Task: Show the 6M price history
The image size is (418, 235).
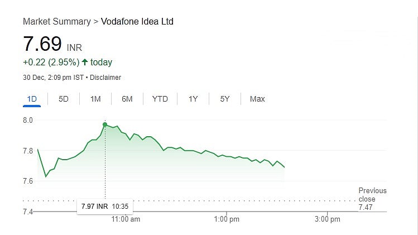Action: [x=127, y=99]
